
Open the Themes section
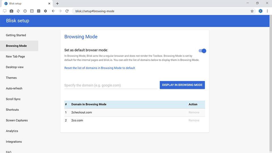point(11,78)
